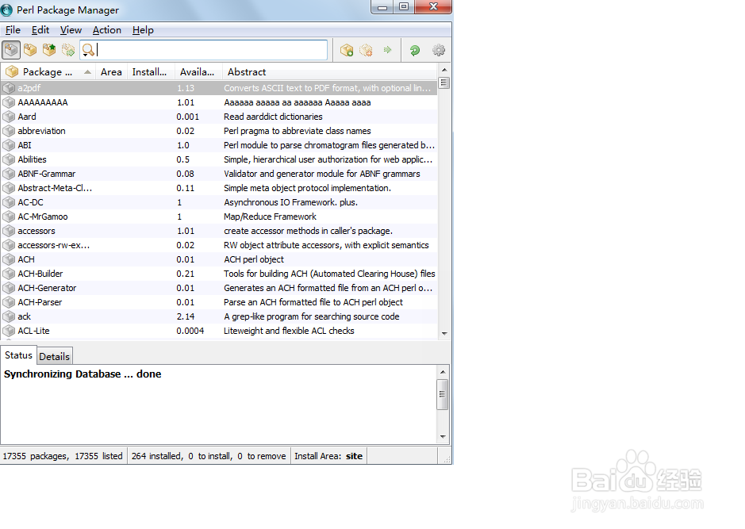Click status pane scrollbar down arrow
Viewport: 745px width, 529px height.
point(443,437)
